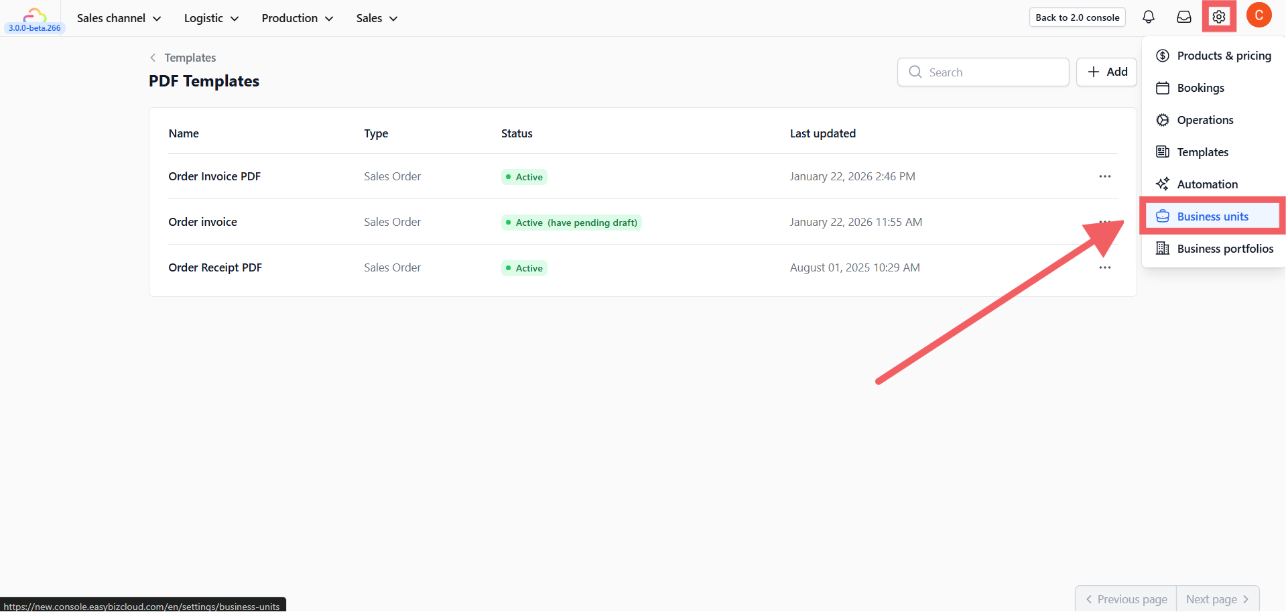Screen dimensions: 1286x612
Task: Click the 'have pending draft' status badge
Action: point(572,223)
